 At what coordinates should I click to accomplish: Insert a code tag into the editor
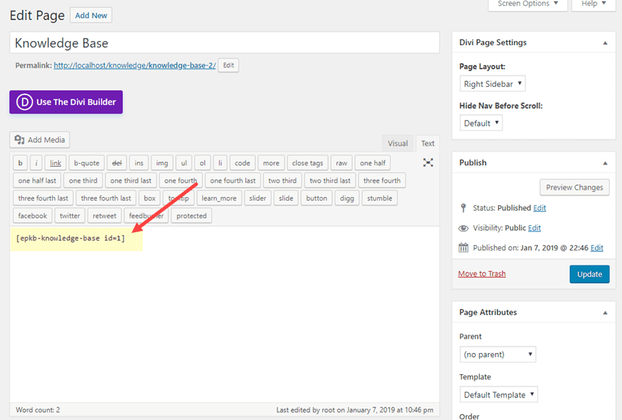242,162
